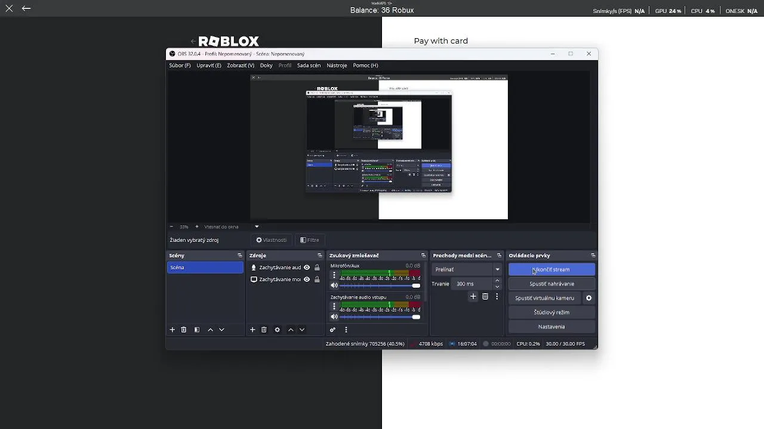Pop out the Prechody medzi scénami dock icon
This screenshot has height=429, width=764.
click(x=499, y=256)
